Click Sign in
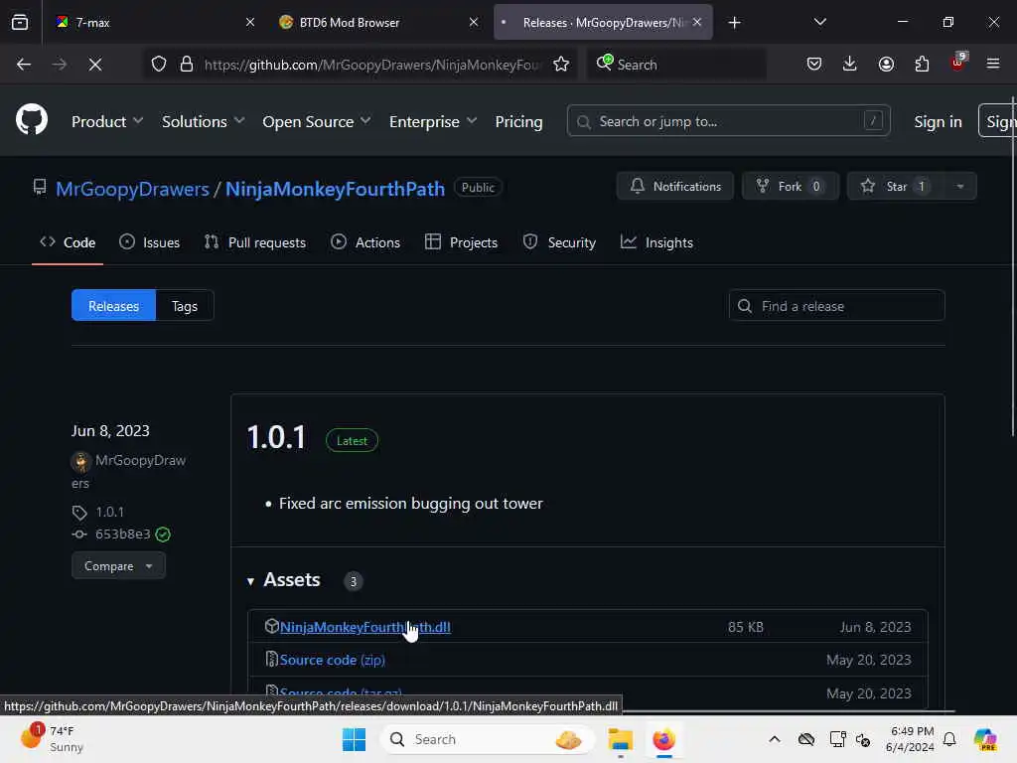The image size is (1017, 763). 938,121
